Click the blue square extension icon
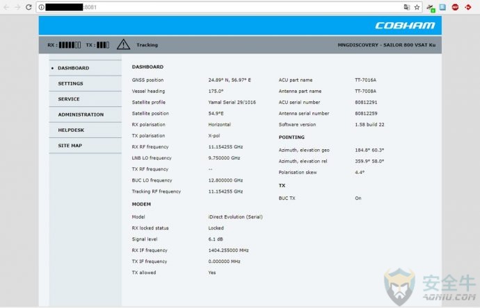 442,7
